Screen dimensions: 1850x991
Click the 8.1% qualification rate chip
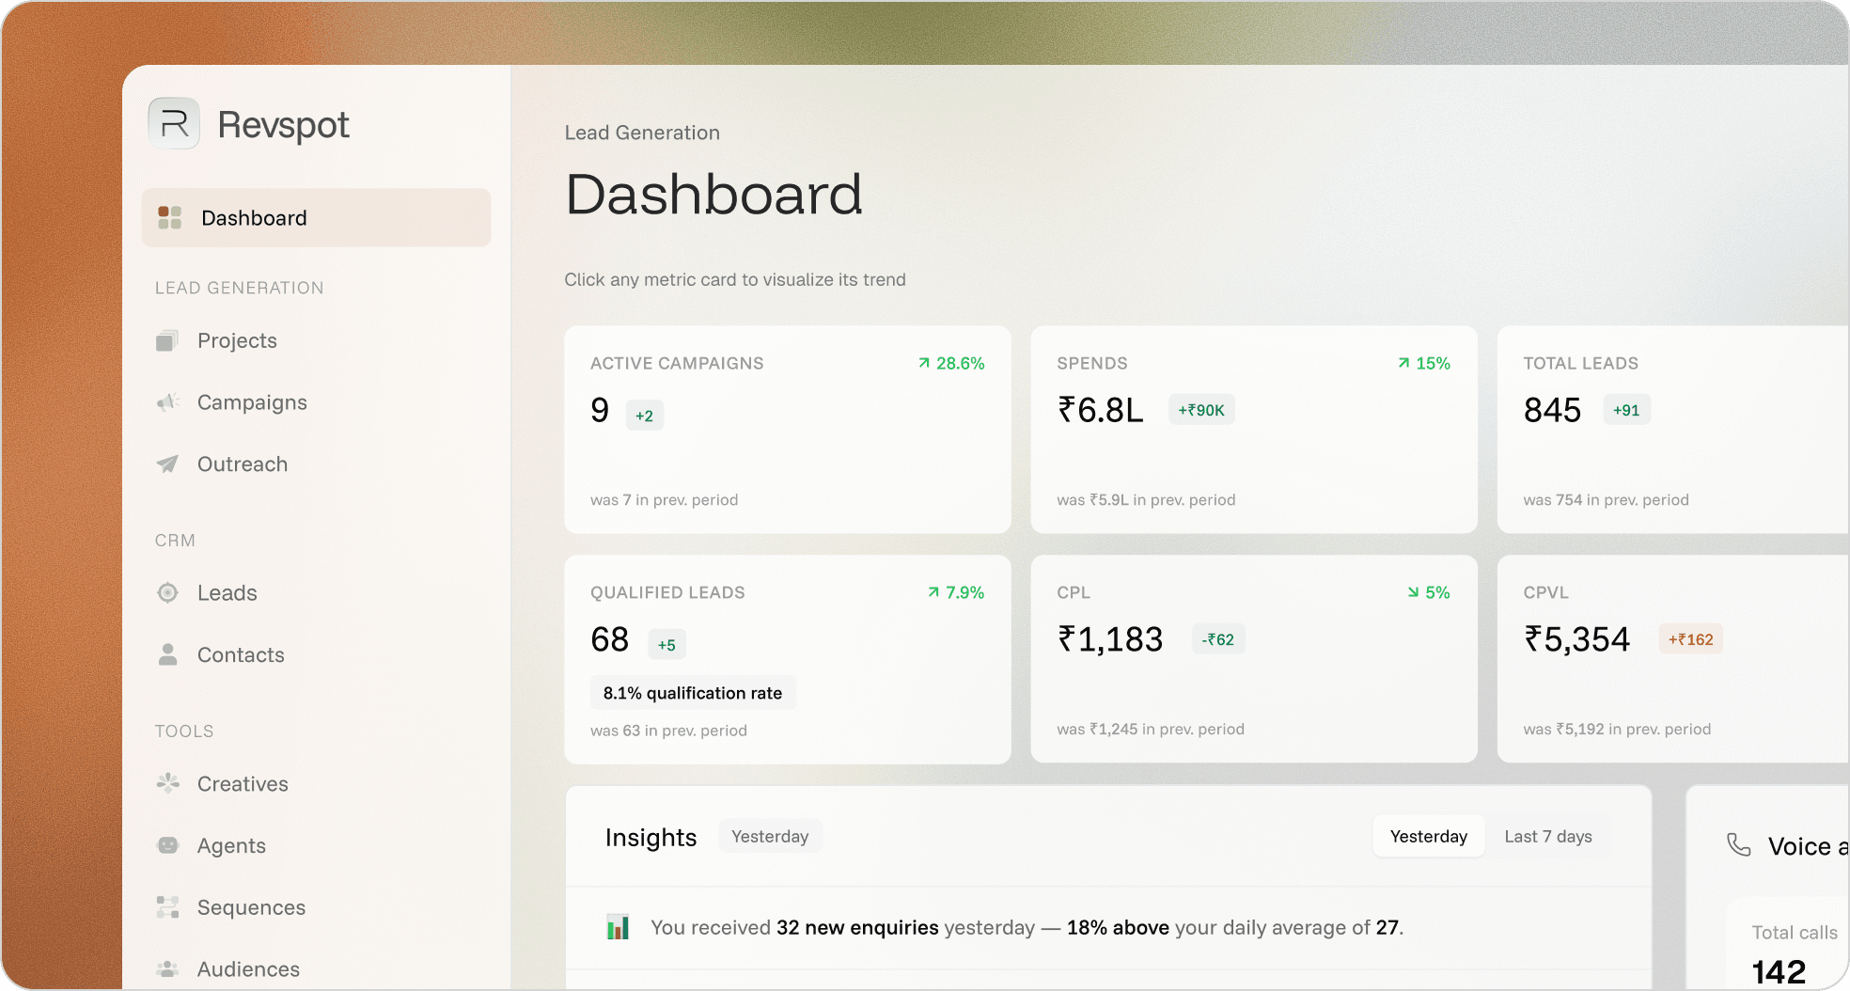tap(693, 693)
